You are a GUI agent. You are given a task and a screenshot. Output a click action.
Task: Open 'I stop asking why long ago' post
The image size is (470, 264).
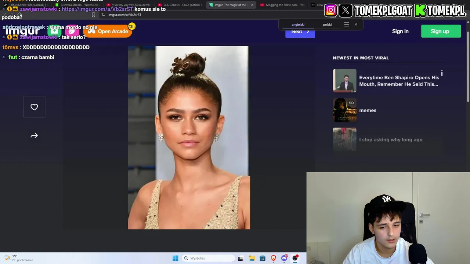pos(391,140)
